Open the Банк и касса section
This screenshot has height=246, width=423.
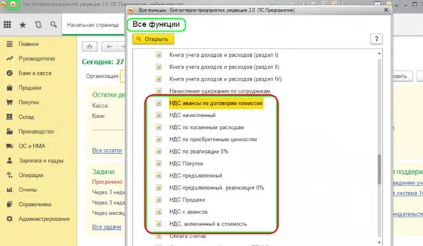point(35,73)
